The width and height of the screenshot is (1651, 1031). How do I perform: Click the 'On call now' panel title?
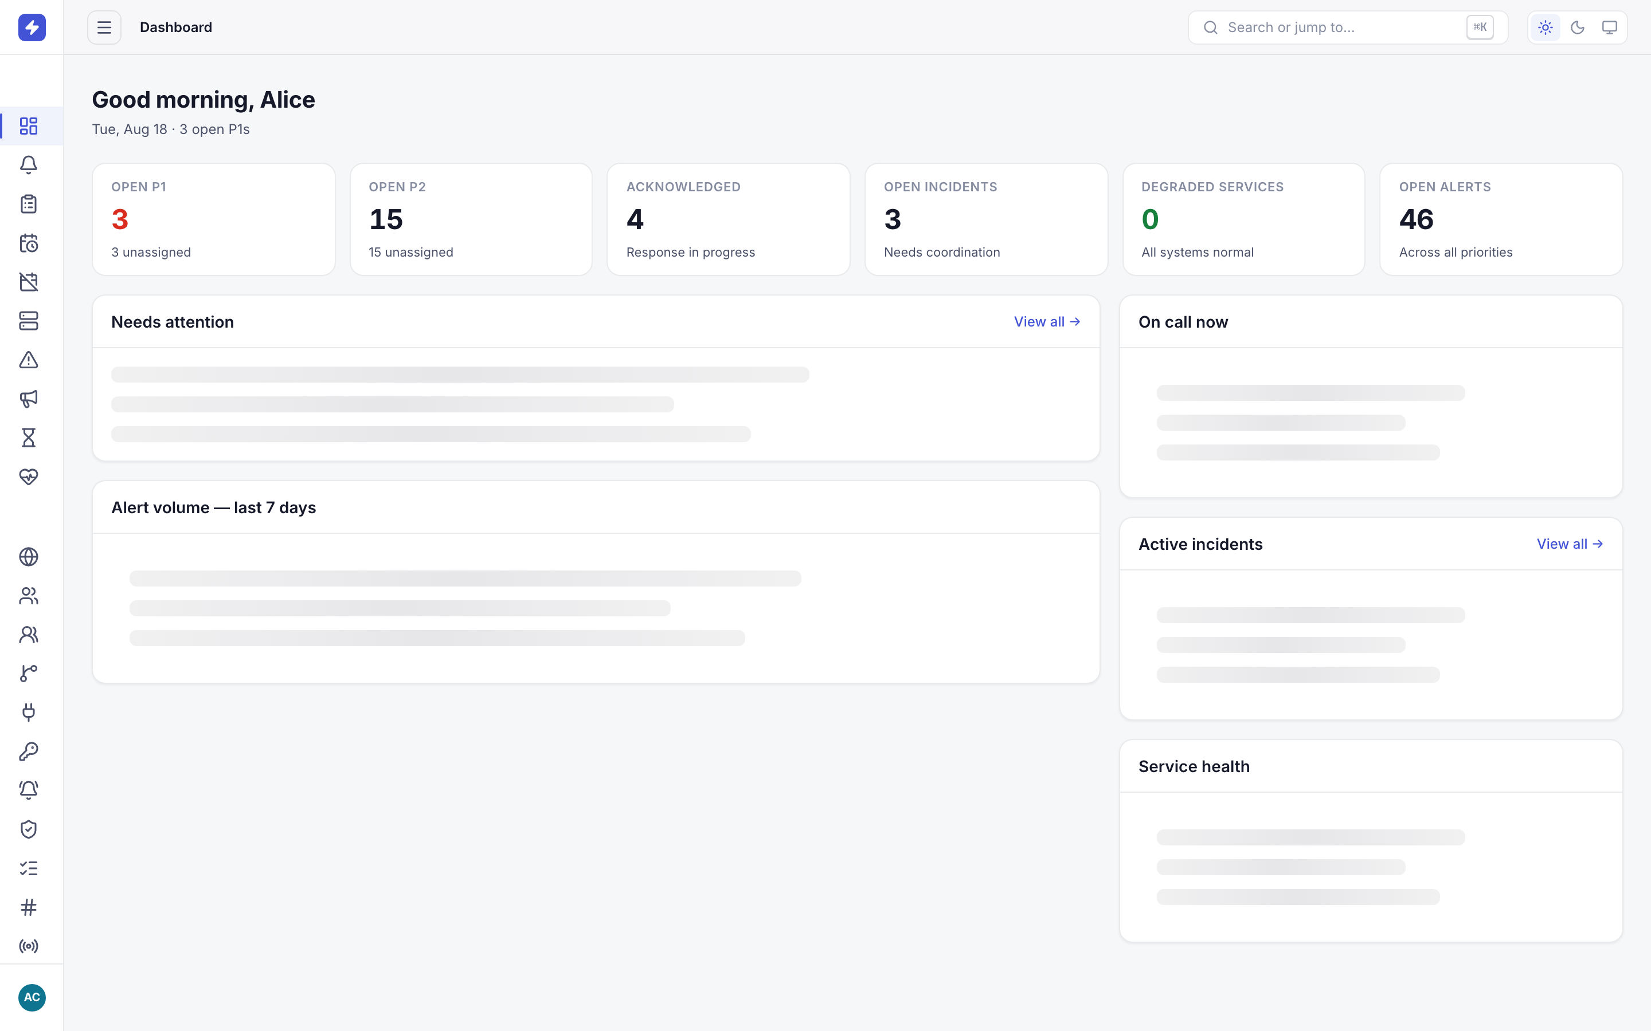pyautogui.click(x=1183, y=322)
